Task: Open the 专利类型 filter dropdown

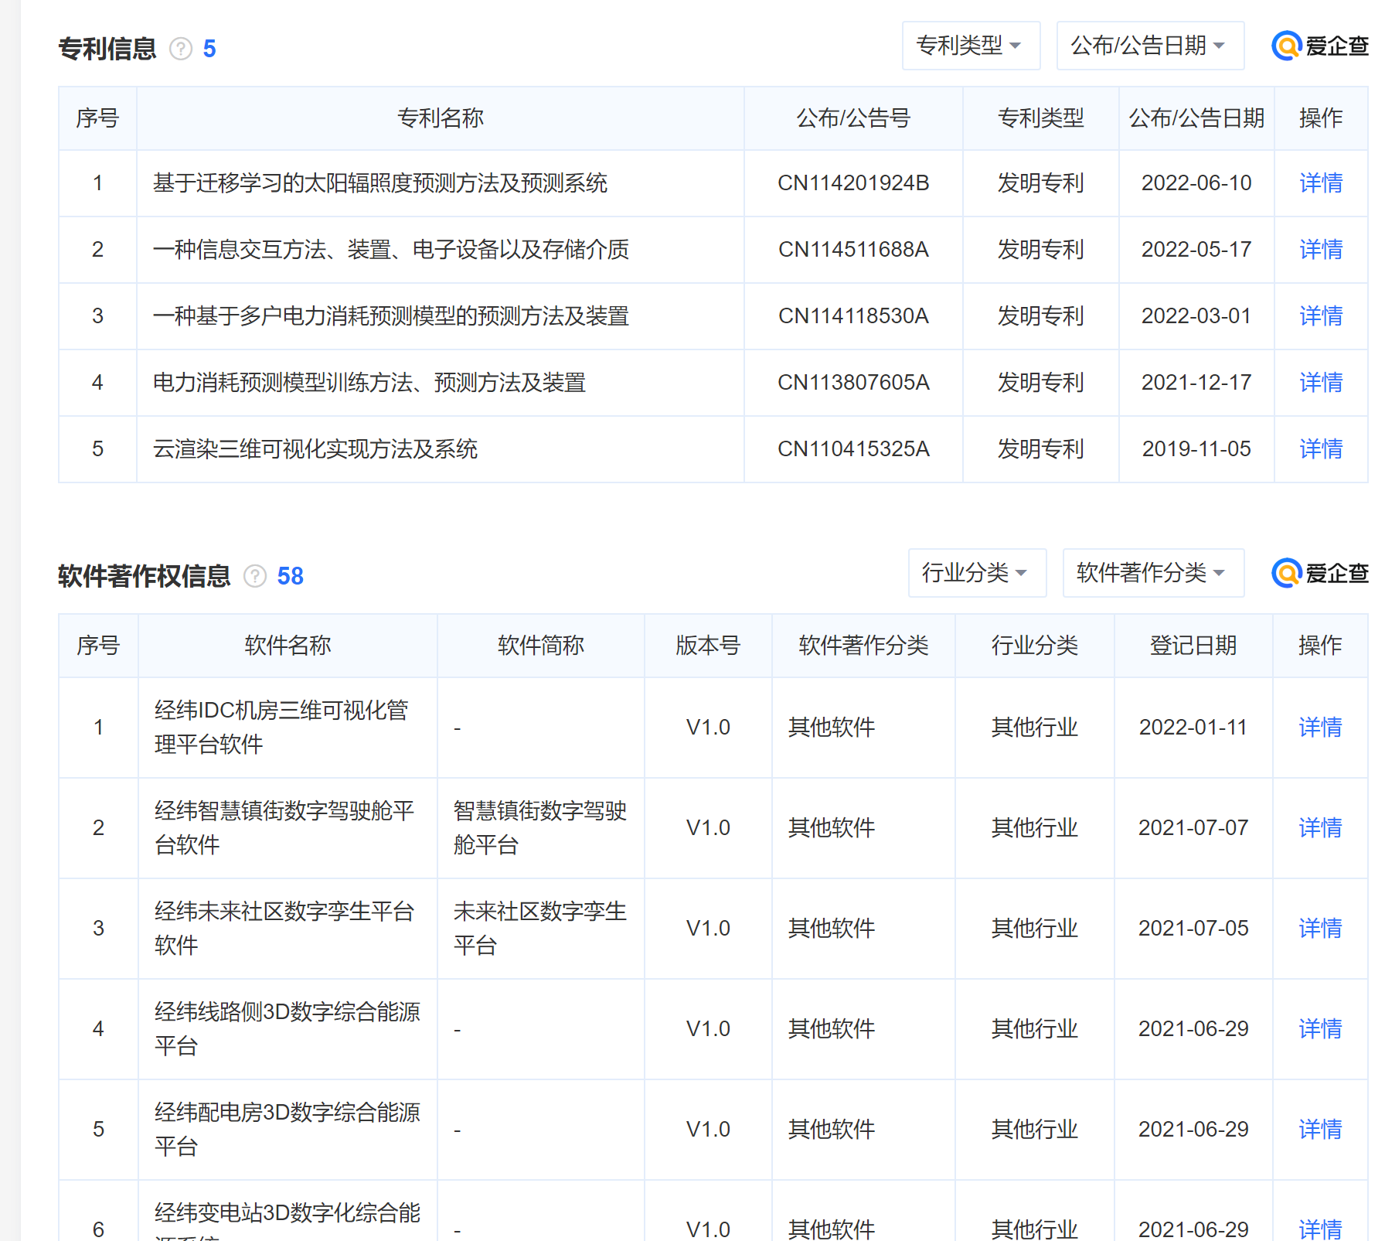Action: click(971, 46)
